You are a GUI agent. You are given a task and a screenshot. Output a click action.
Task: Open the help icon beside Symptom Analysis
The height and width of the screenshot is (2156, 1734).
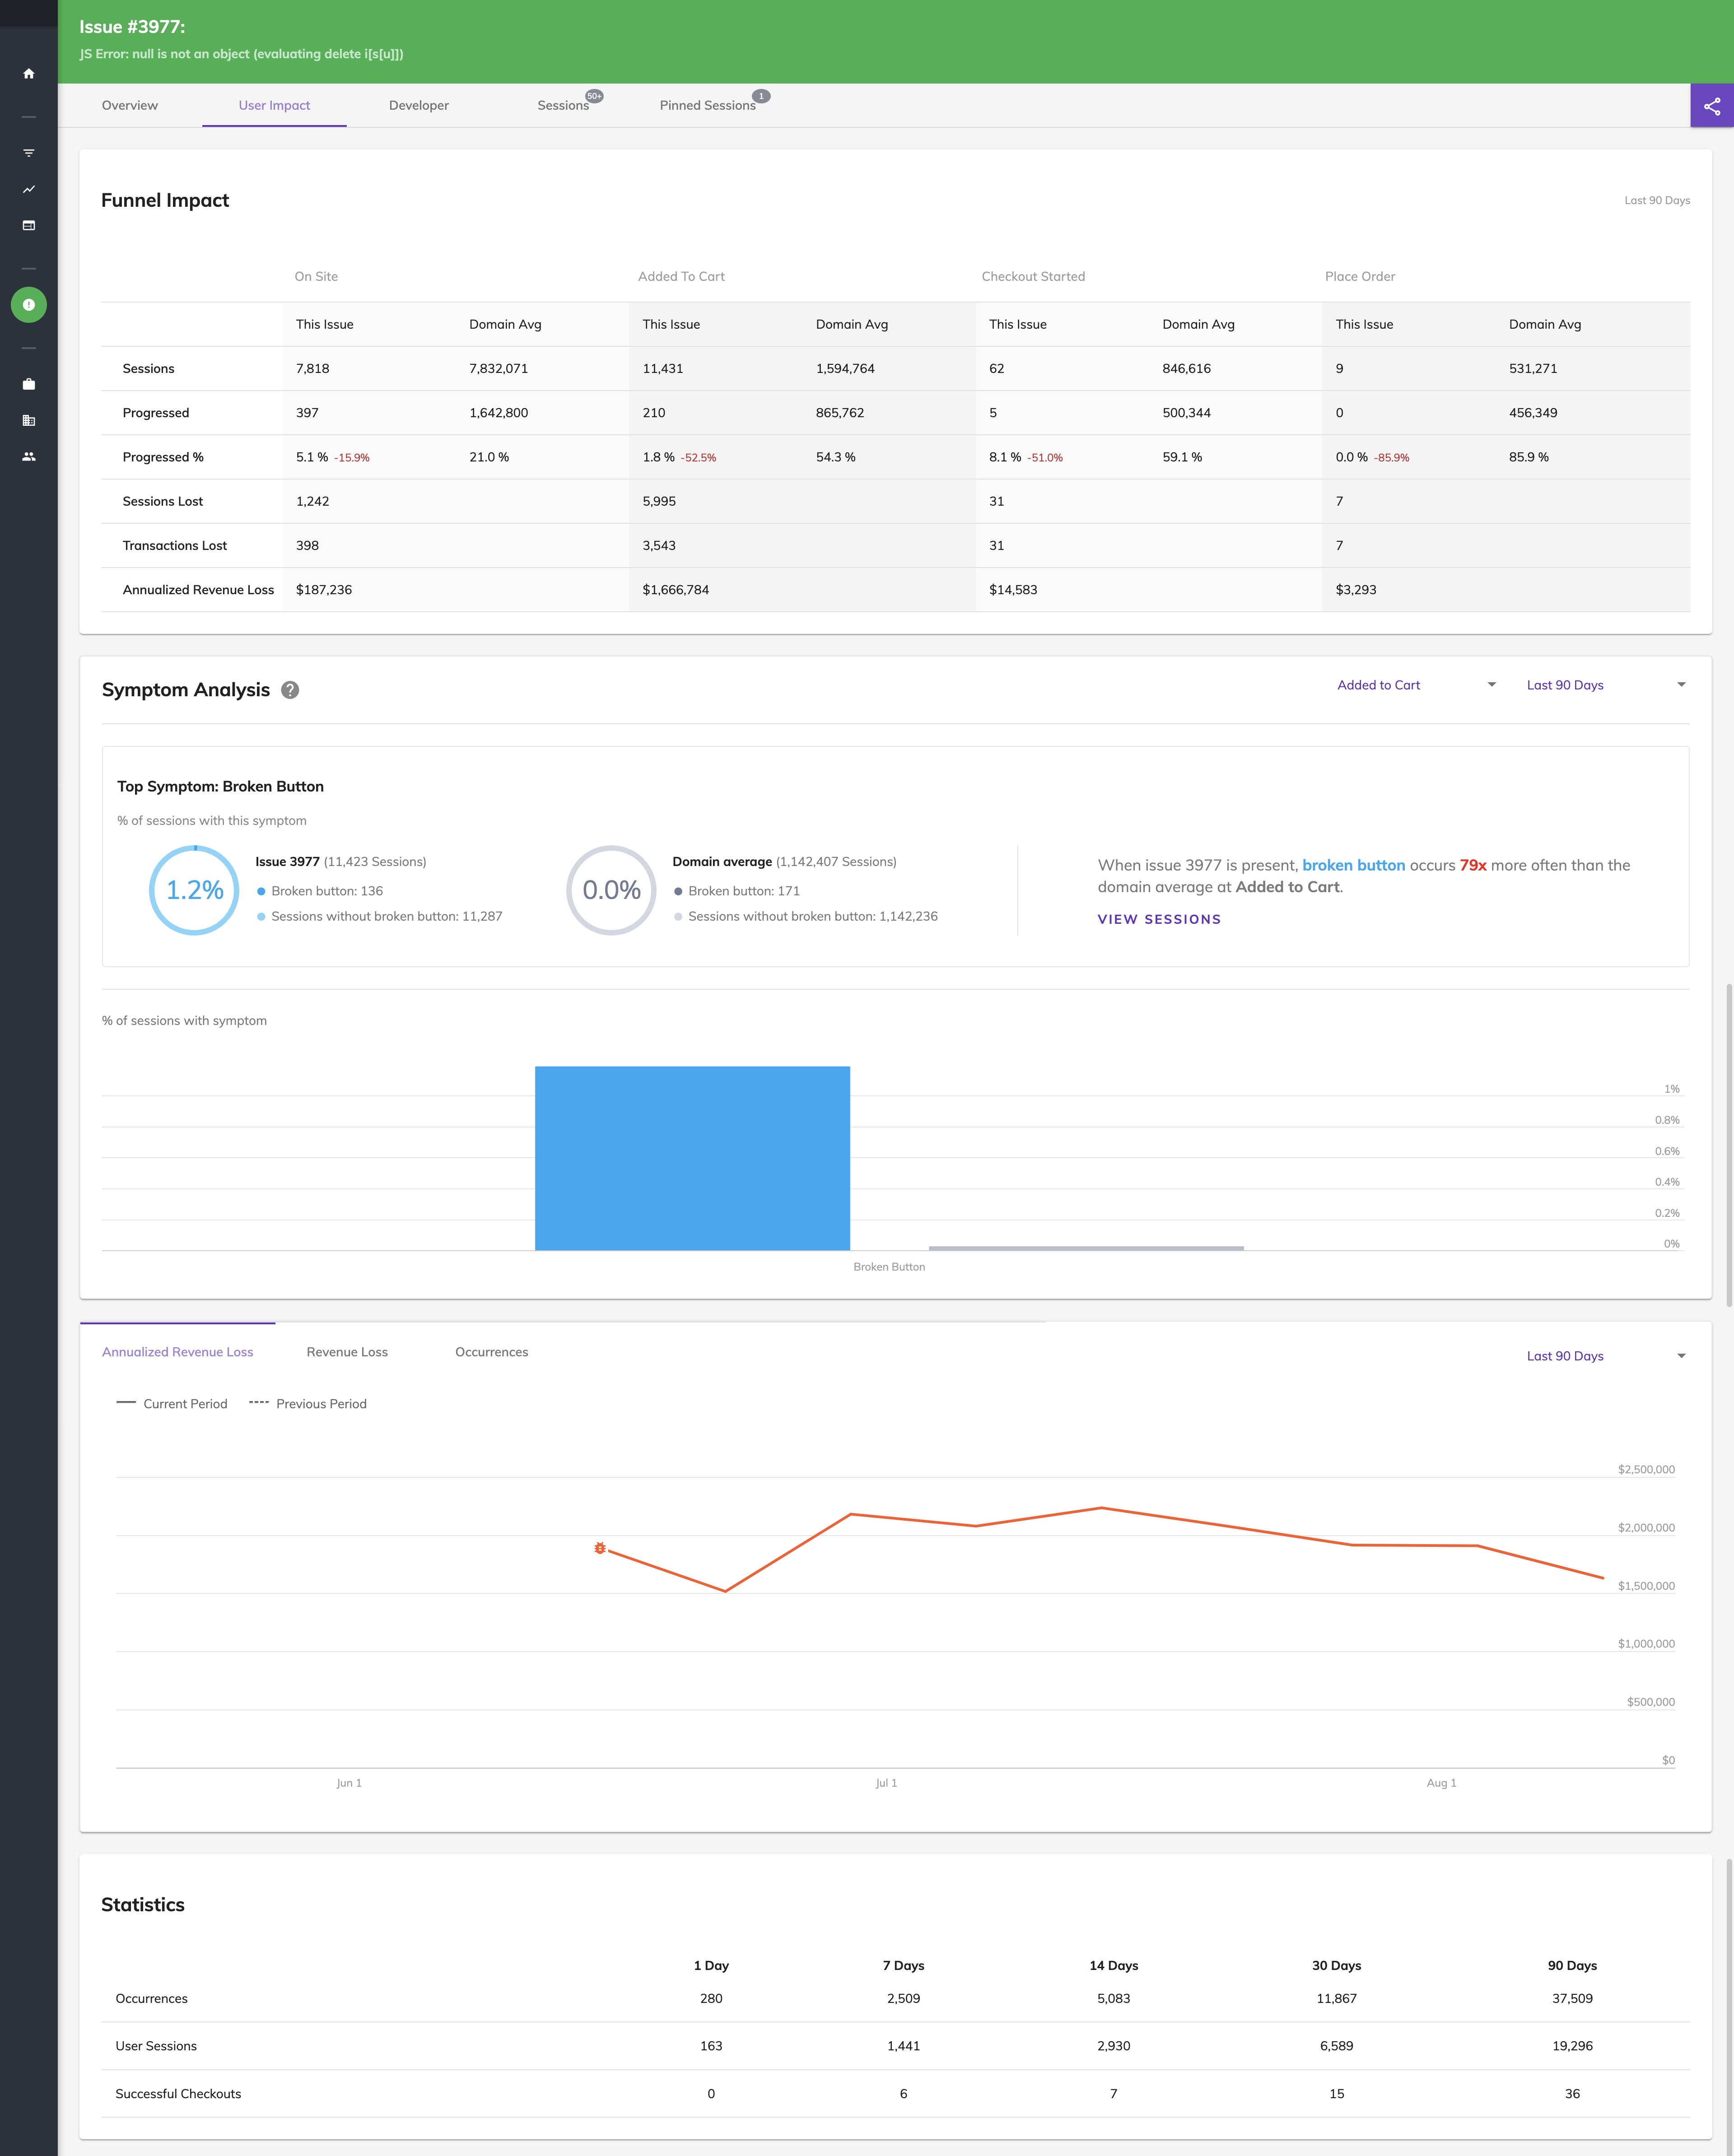pyautogui.click(x=289, y=689)
